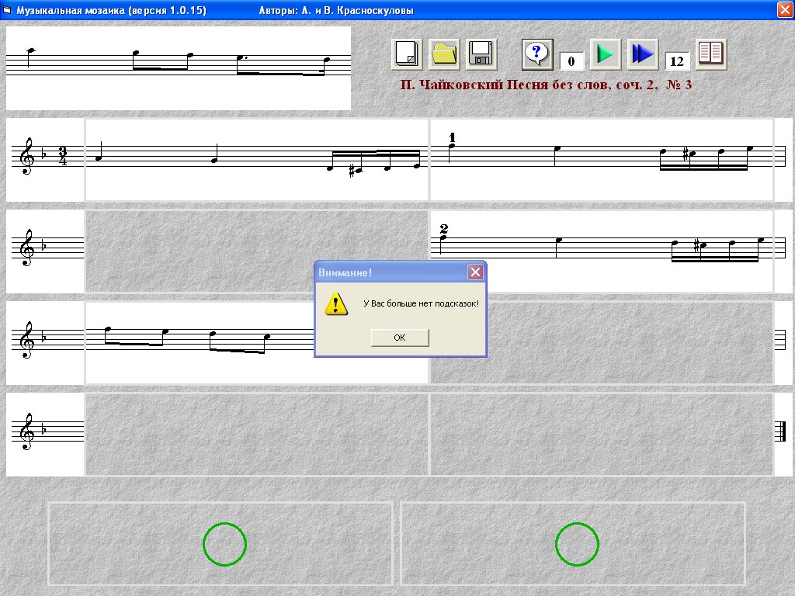This screenshot has width=795, height=596.
Task: Click the message 'У Вас больше нет подсказок!'
Action: pyautogui.click(x=421, y=303)
